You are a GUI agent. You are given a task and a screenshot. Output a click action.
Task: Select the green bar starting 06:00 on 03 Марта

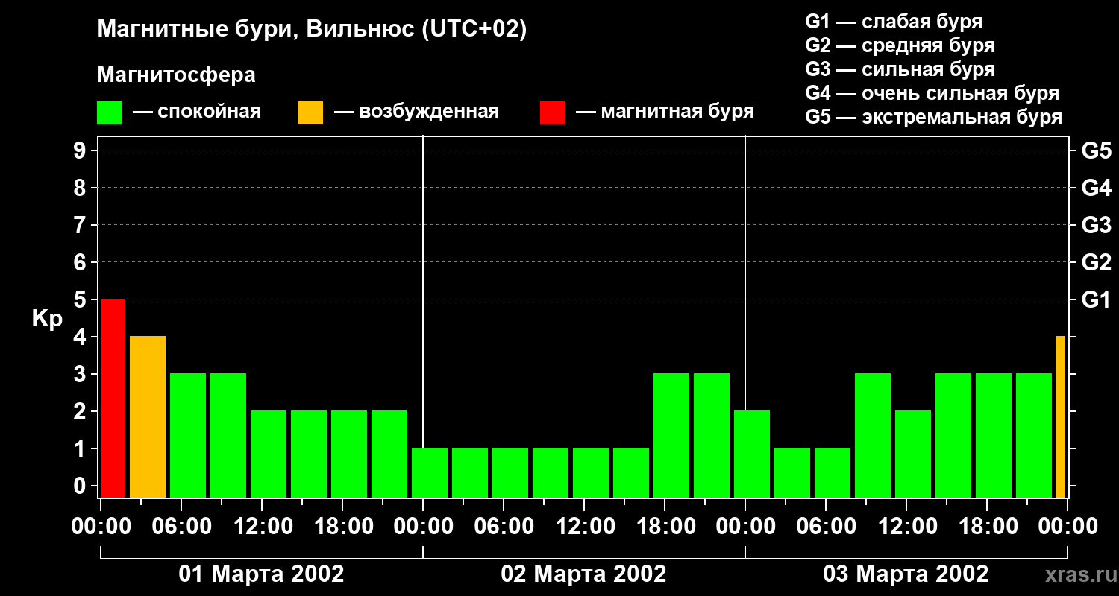point(833,472)
